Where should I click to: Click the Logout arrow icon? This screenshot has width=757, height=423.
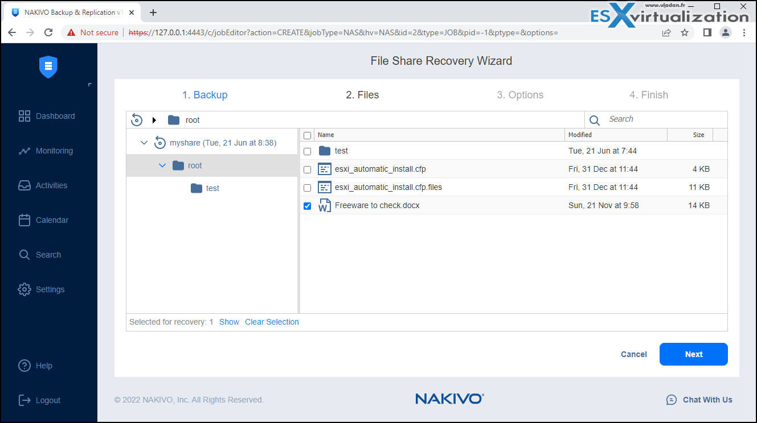coord(24,400)
